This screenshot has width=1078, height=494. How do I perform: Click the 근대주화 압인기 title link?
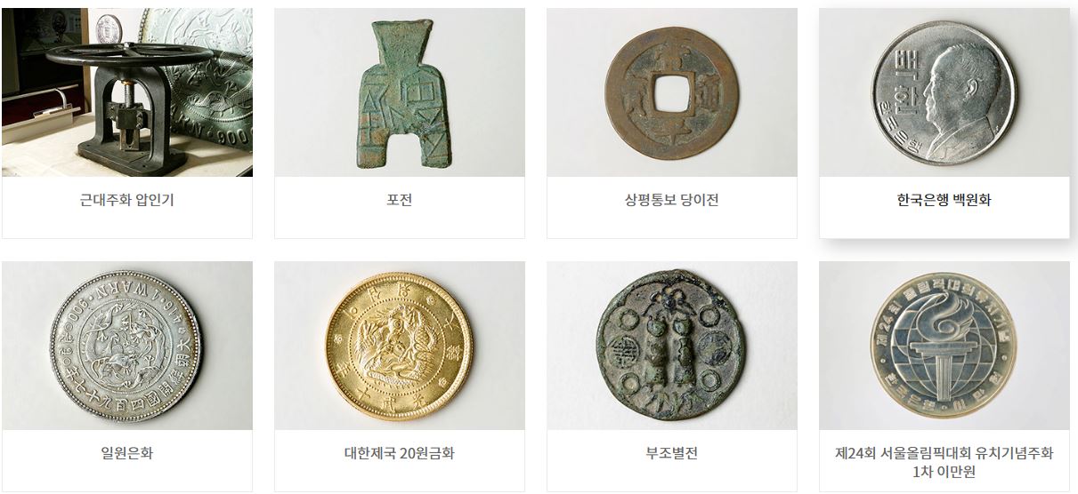point(127,200)
